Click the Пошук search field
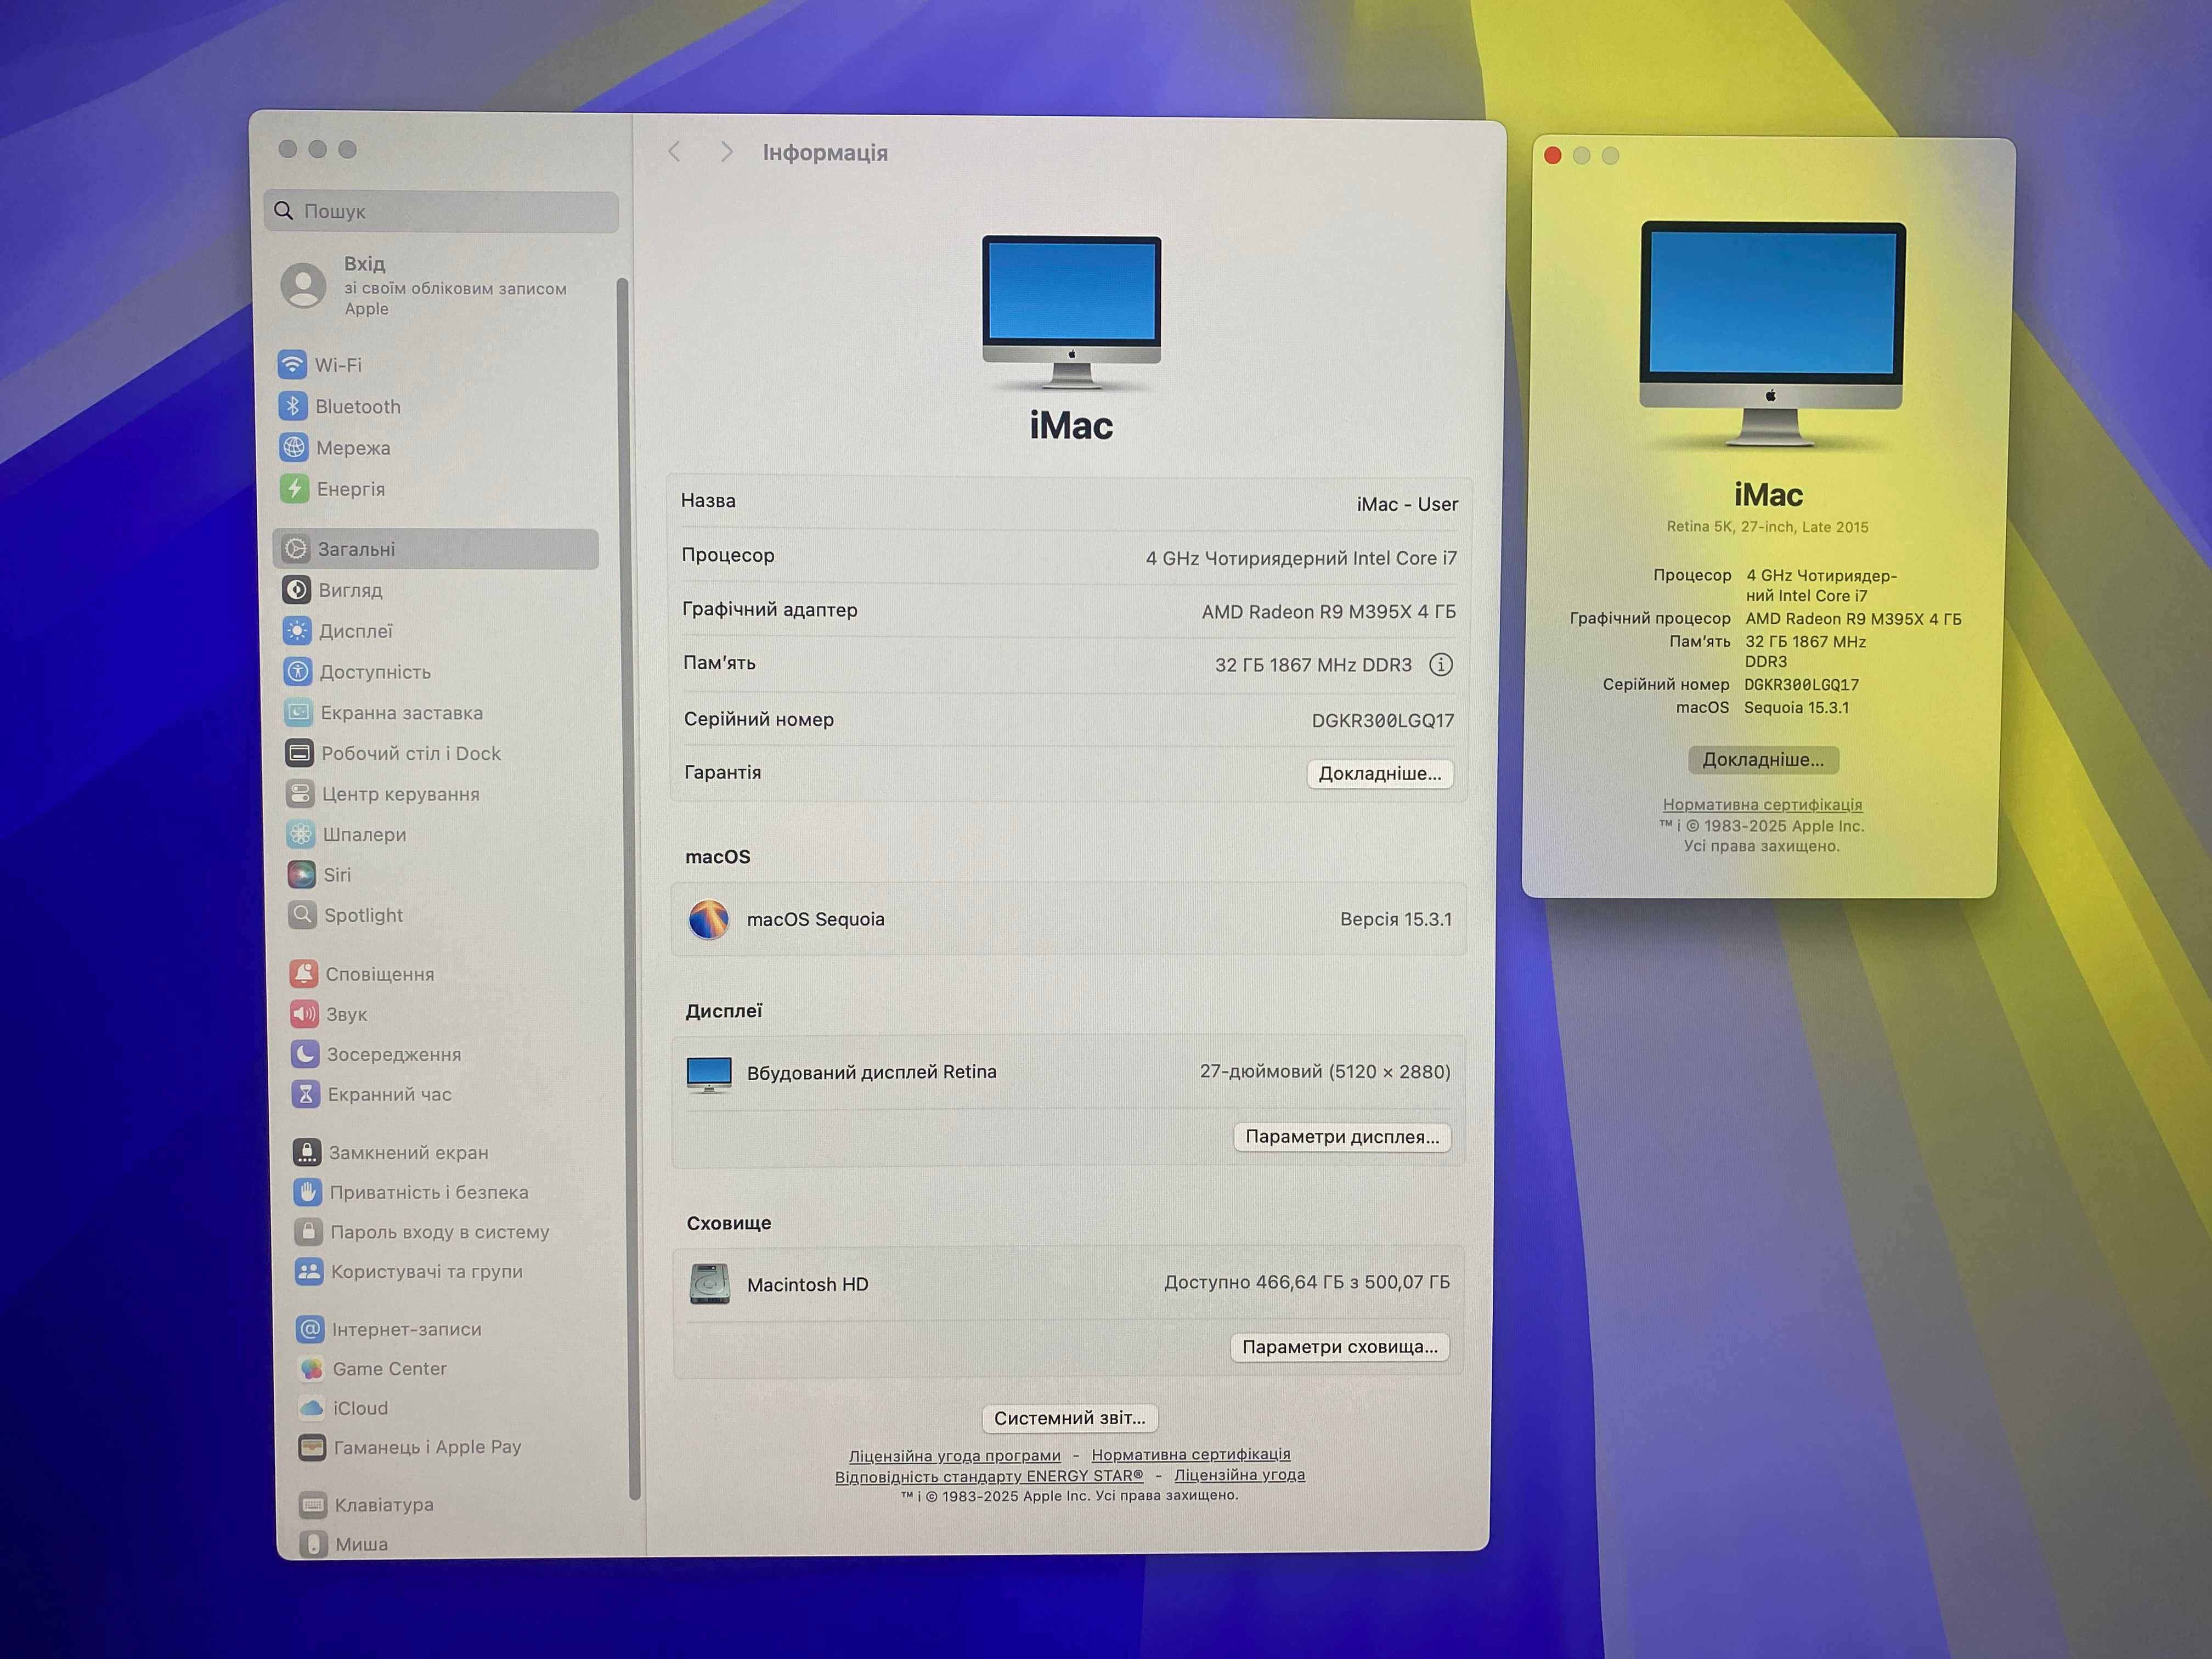This screenshot has width=2212, height=1659. [441, 211]
